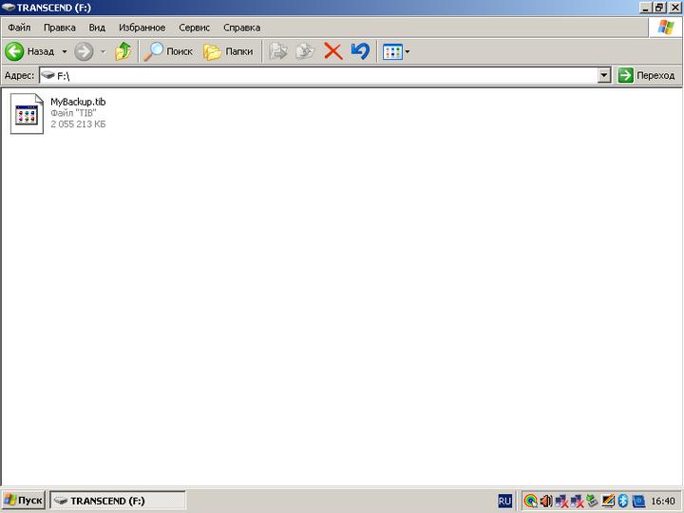This screenshot has width=684, height=513.
Task: Open the Избранное menu
Action: 142,28
